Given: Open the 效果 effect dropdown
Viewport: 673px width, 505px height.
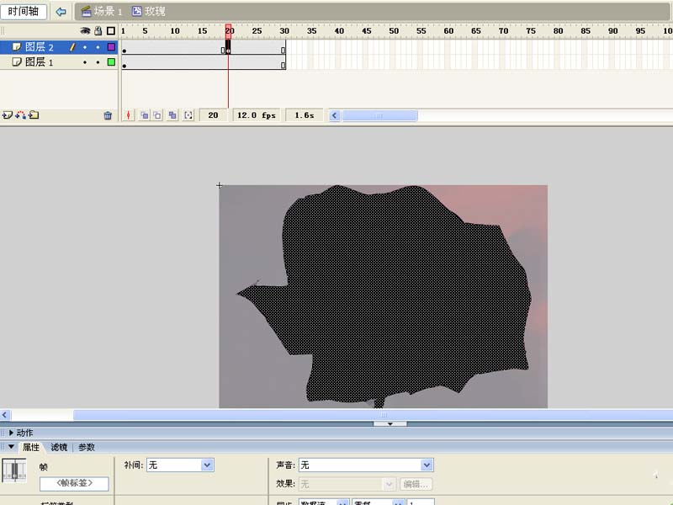Looking at the screenshot, I should (347, 484).
